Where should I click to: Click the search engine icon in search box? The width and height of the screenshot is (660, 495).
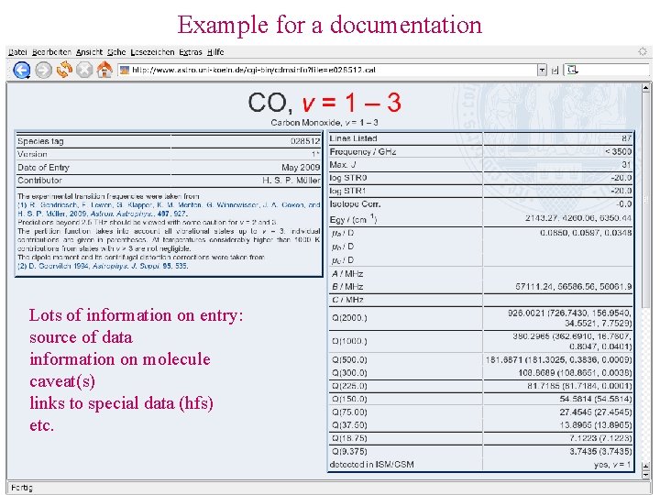pos(572,70)
